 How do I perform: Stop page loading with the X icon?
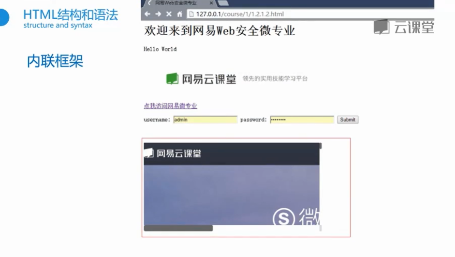(169, 14)
